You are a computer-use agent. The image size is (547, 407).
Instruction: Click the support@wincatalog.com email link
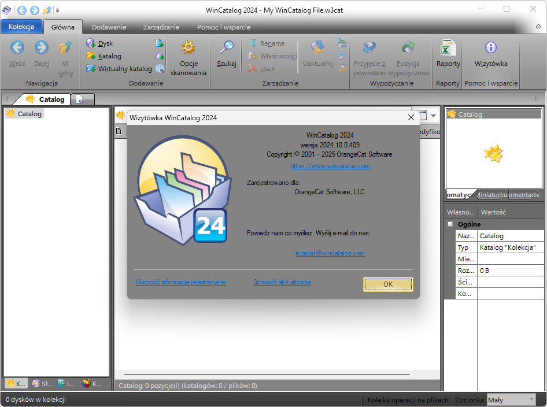click(330, 253)
